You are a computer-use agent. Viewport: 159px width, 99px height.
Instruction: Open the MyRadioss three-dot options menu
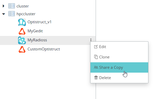click(91, 40)
